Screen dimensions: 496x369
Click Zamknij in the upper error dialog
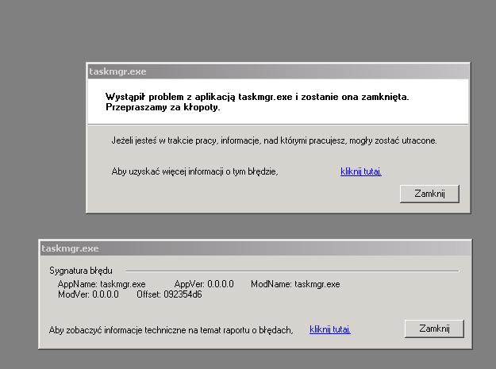pyautogui.click(x=429, y=194)
